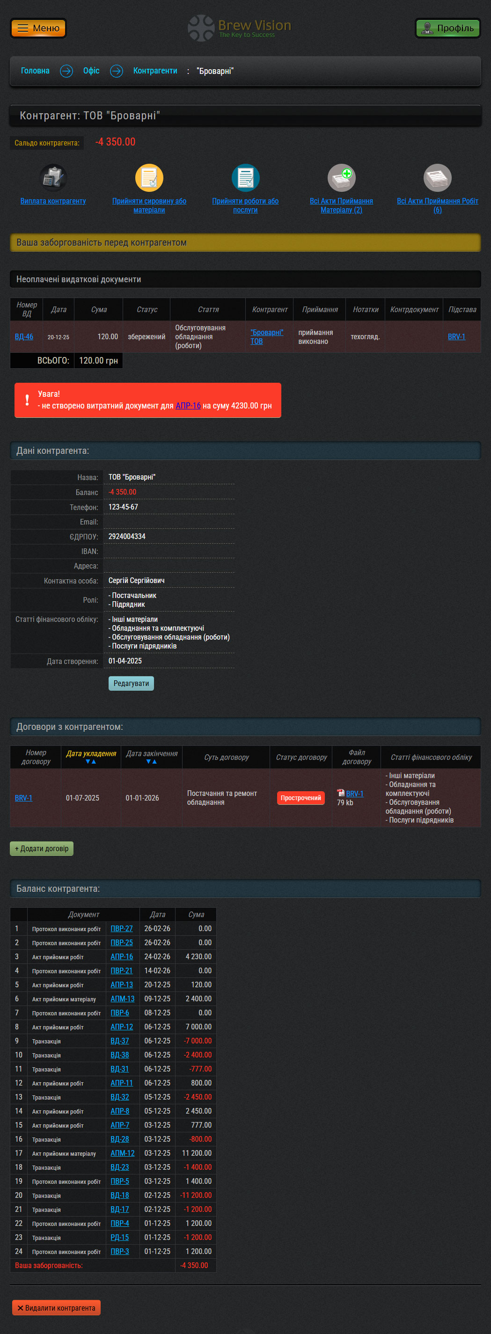
Task: Sort contracts by Дата укладення arrows
Action: coord(91,762)
